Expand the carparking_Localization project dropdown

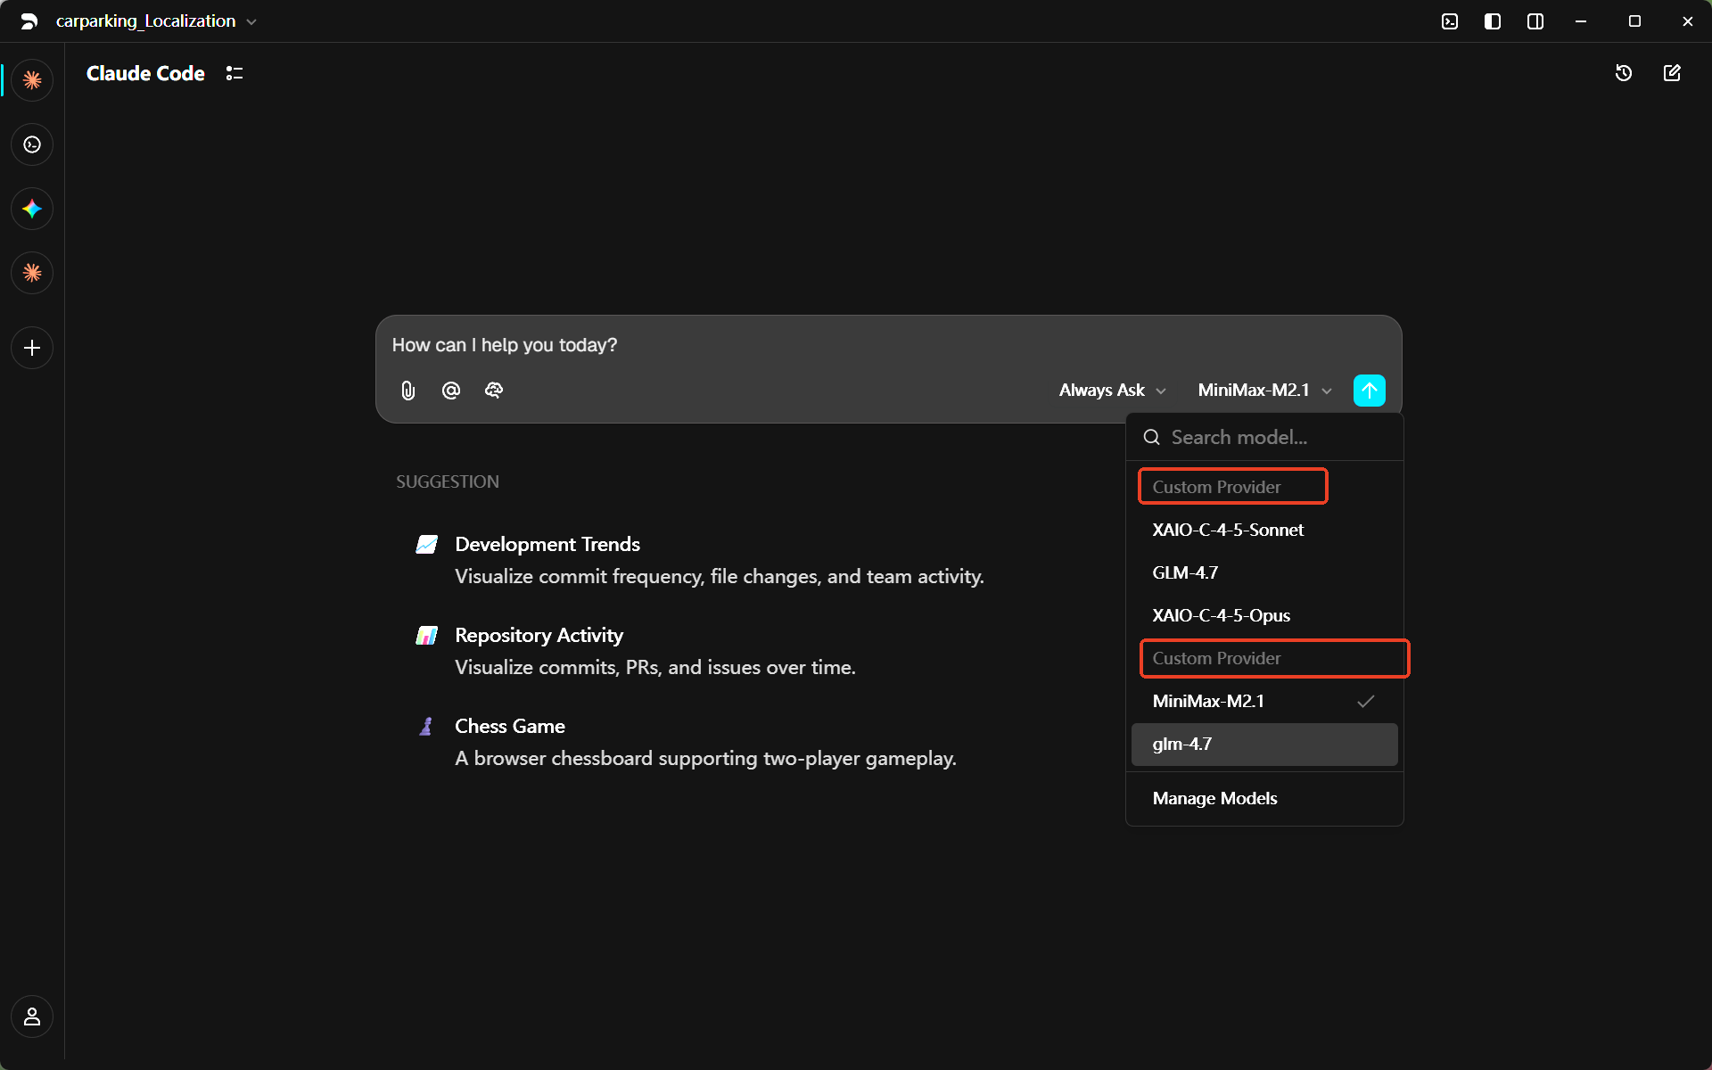[156, 21]
